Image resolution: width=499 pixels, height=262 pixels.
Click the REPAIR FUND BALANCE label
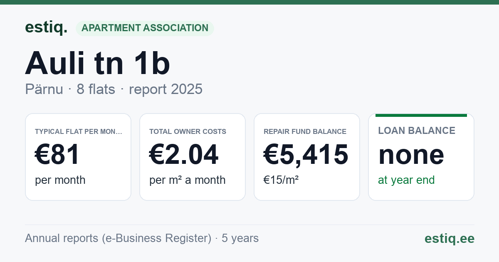pyautogui.click(x=305, y=131)
